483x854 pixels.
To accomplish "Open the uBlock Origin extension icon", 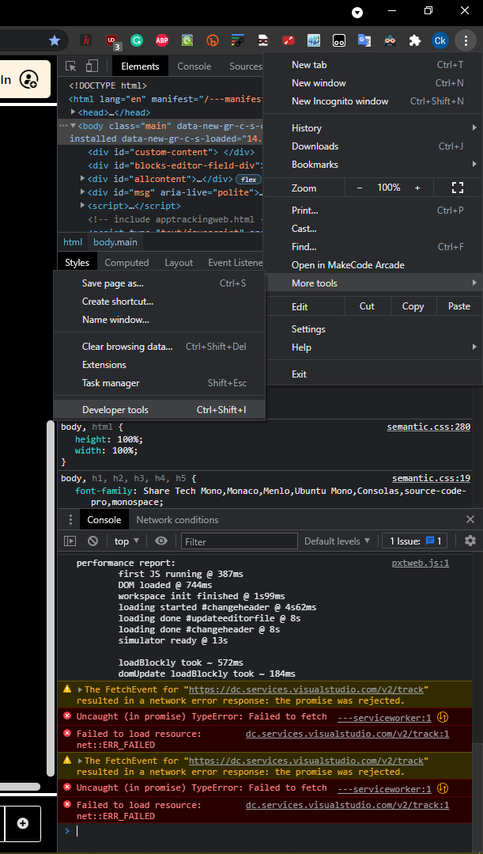I will (x=111, y=40).
